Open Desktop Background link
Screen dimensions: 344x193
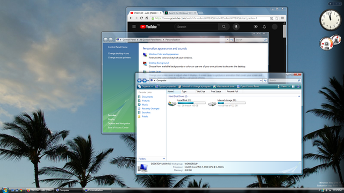tap(159, 63)
